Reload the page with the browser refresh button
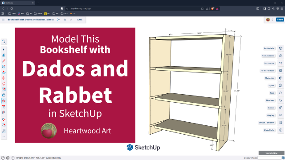285x160 pixels. (12, 8)
